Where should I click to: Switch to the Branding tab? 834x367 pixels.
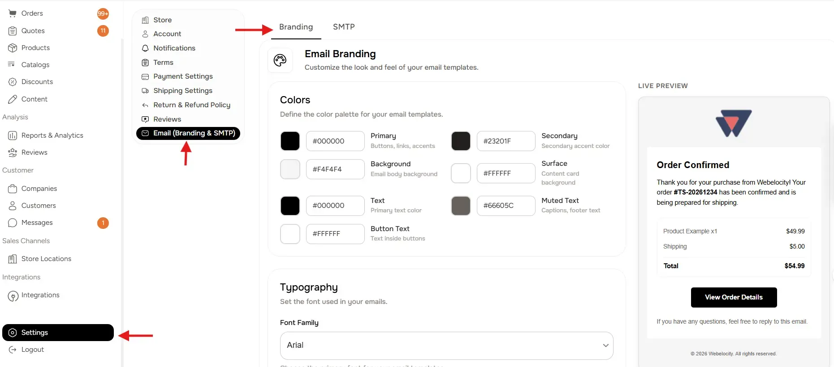[x=295, y=26]
